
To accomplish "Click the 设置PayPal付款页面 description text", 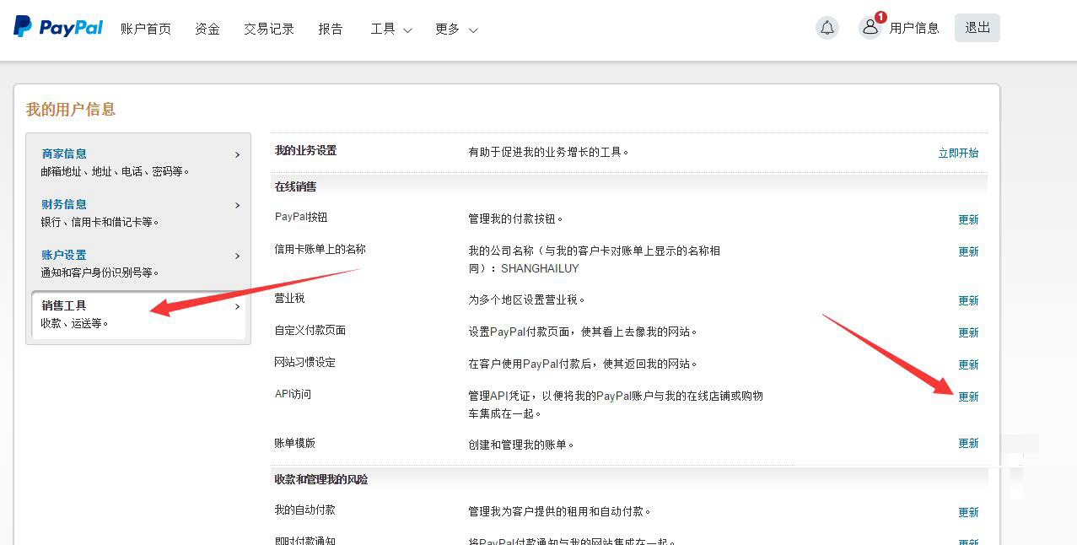I will click(x=584, y=332).
